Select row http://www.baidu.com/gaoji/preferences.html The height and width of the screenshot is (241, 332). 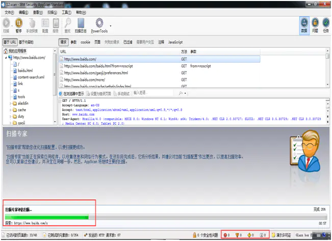tap(160, 73)
